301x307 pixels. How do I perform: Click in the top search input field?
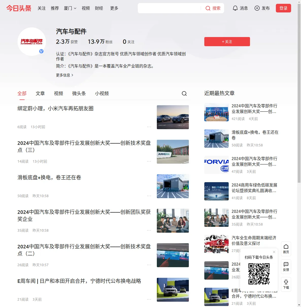pos(169,8)
